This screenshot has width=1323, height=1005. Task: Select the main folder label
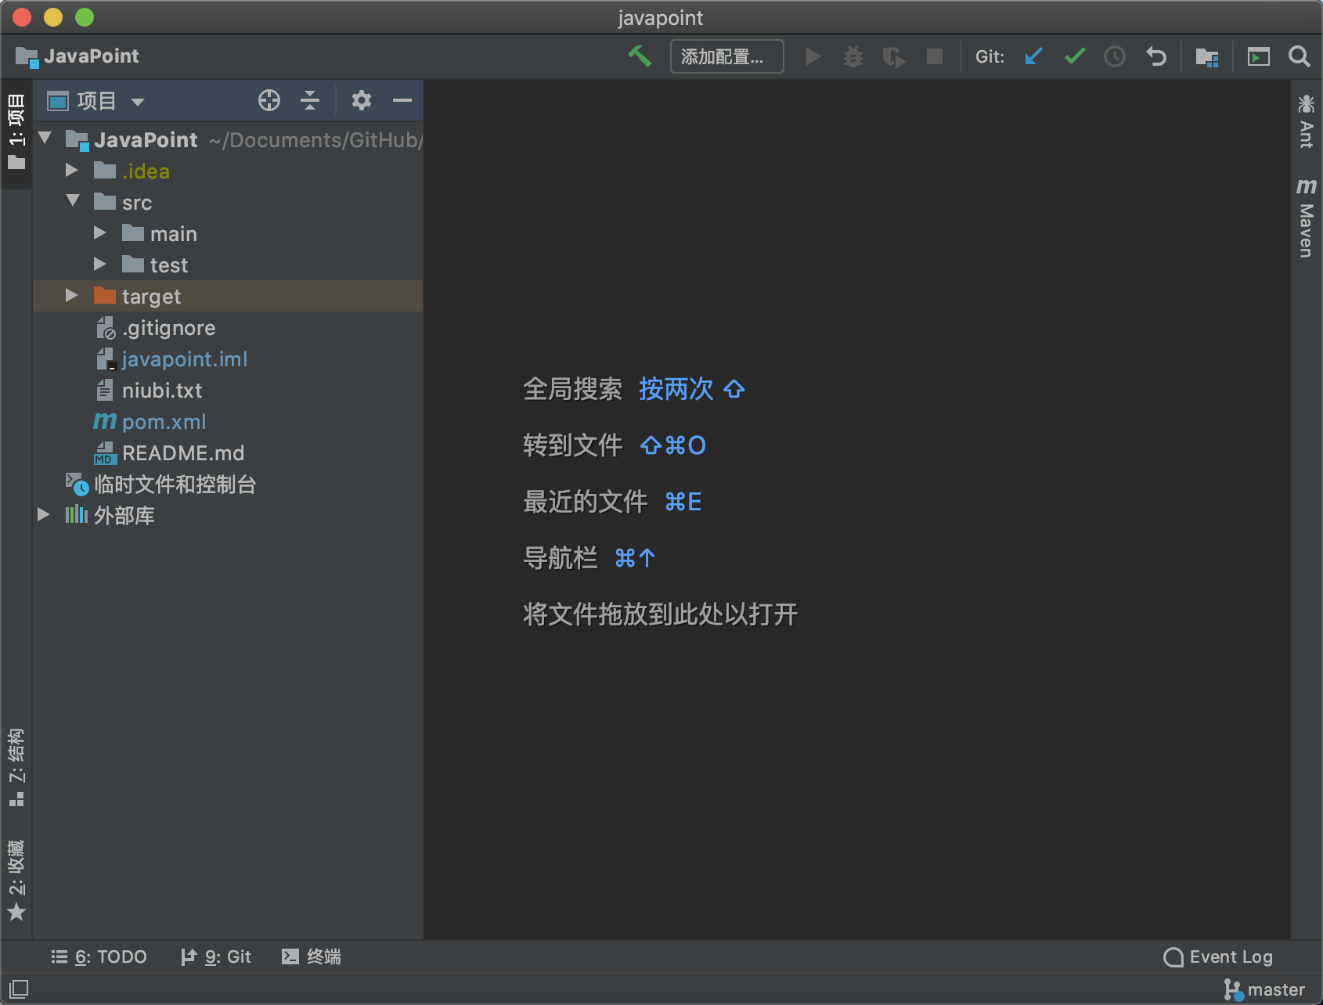tap(174, 234)
